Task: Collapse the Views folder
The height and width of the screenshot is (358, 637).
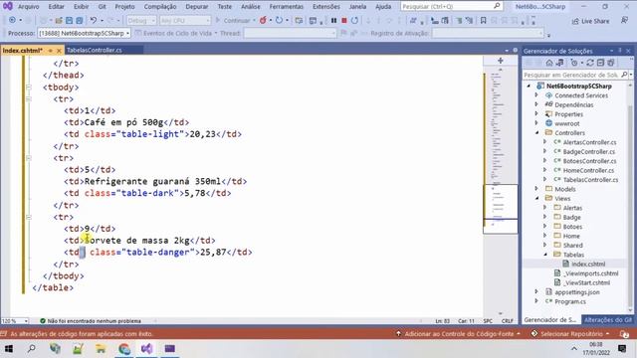Action: (x=537, y=198)
